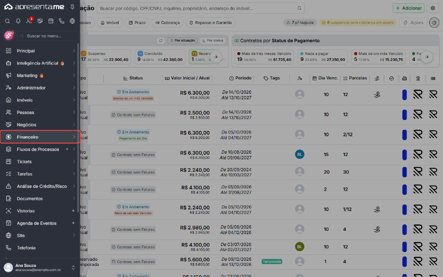Click the bank column header icon
The image size is (443, 277).
[418, 78]
